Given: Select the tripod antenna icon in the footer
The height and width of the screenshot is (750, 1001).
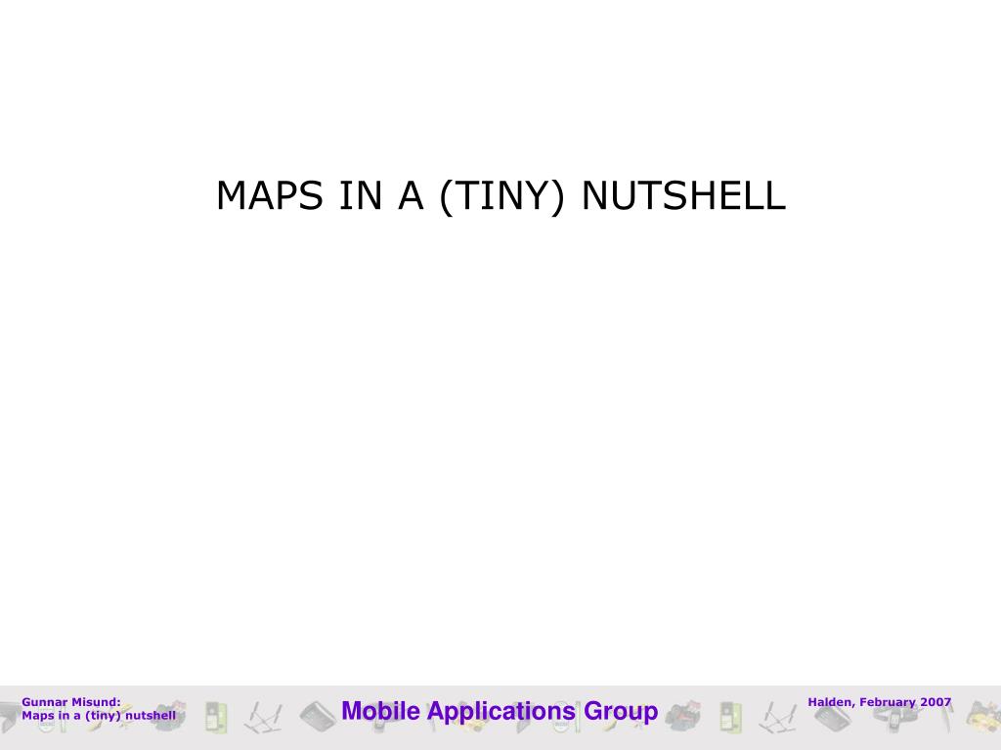Looking at the screenshot, I should (261, 718).
